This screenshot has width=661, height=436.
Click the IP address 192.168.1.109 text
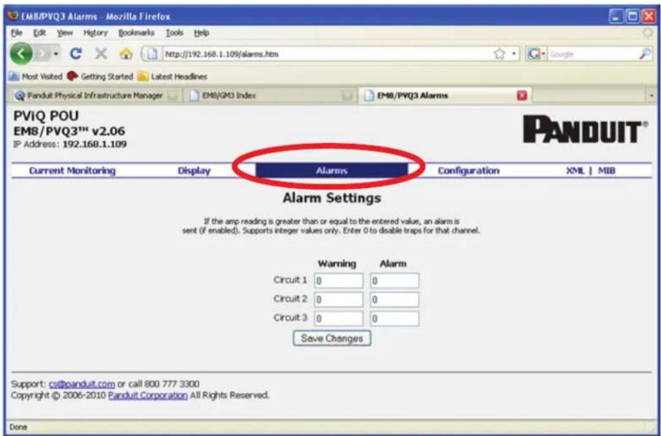(94, 144)
